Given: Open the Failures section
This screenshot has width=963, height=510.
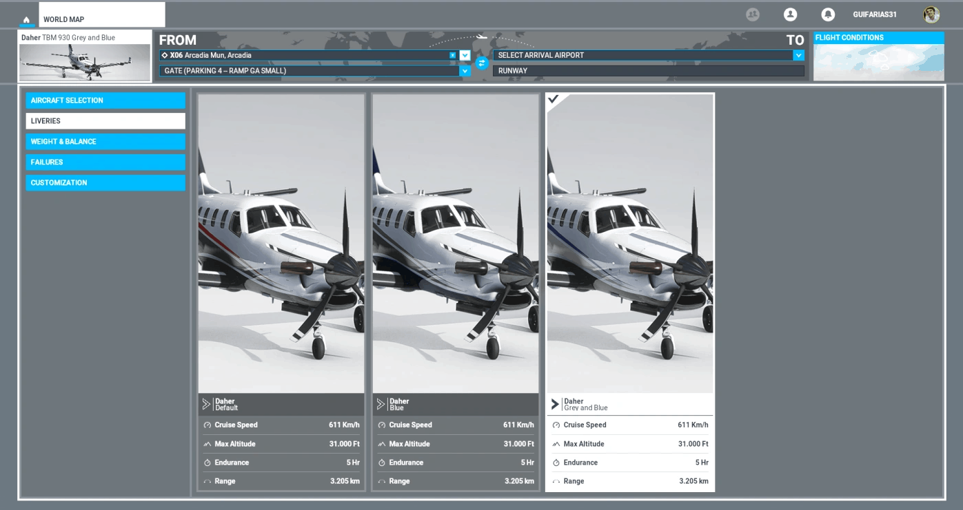Looking at the screenshot, I should point(105,162).
